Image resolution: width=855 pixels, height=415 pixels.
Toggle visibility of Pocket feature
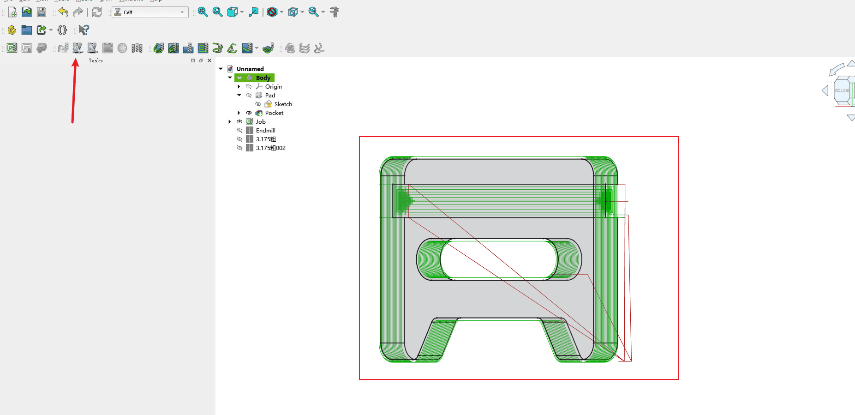(x=249, y=113)
